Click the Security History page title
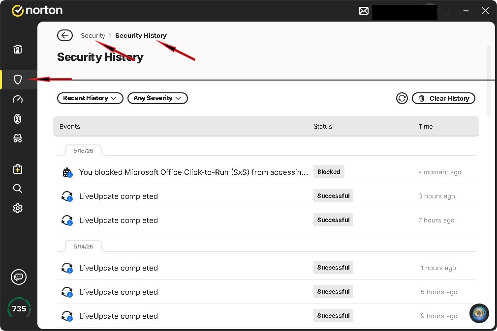 pos(100,57)
